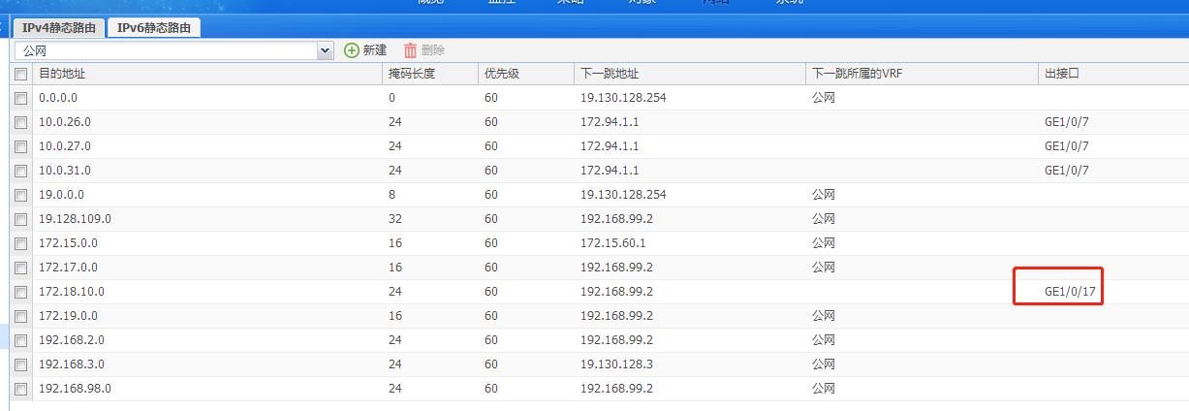The width and height of the screenshot is (1189, 411).
Task: Check the row for 172.19.0.0
Action: 20,316
